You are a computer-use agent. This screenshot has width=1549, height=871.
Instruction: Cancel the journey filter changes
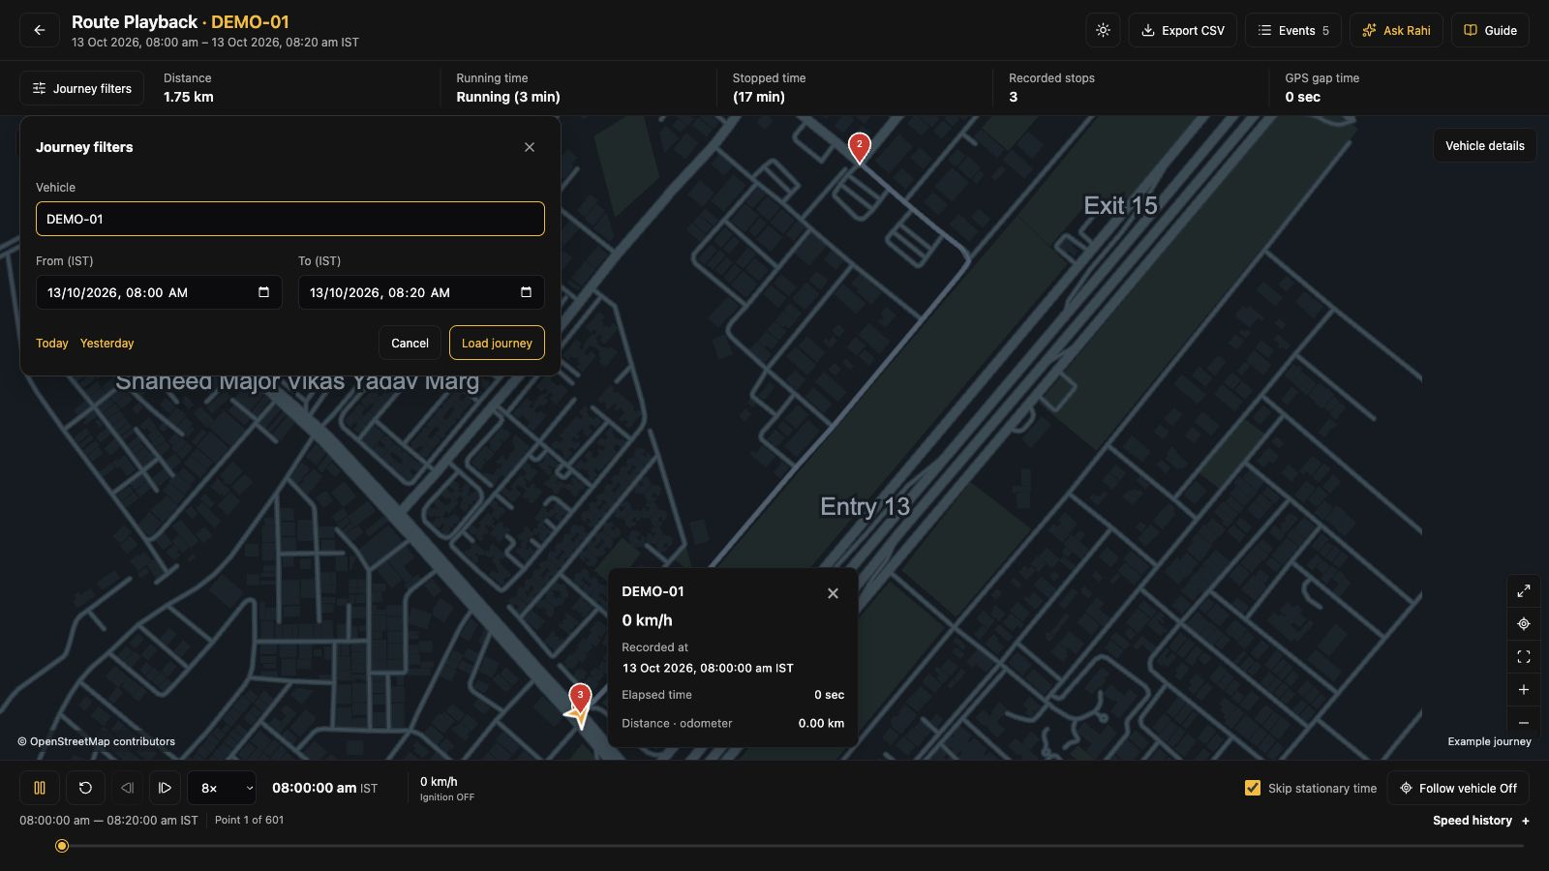point(410,343)
